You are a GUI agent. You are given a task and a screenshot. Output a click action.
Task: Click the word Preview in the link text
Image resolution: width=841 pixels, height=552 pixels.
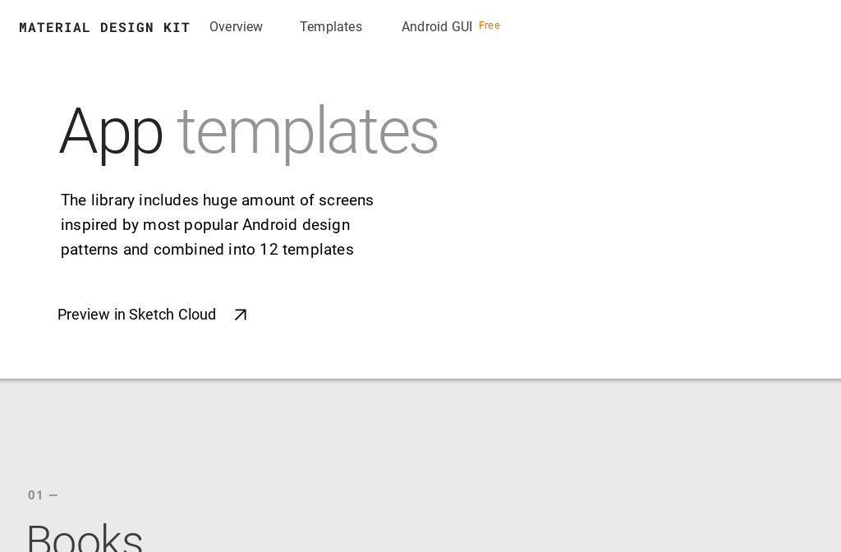[85, 315]
